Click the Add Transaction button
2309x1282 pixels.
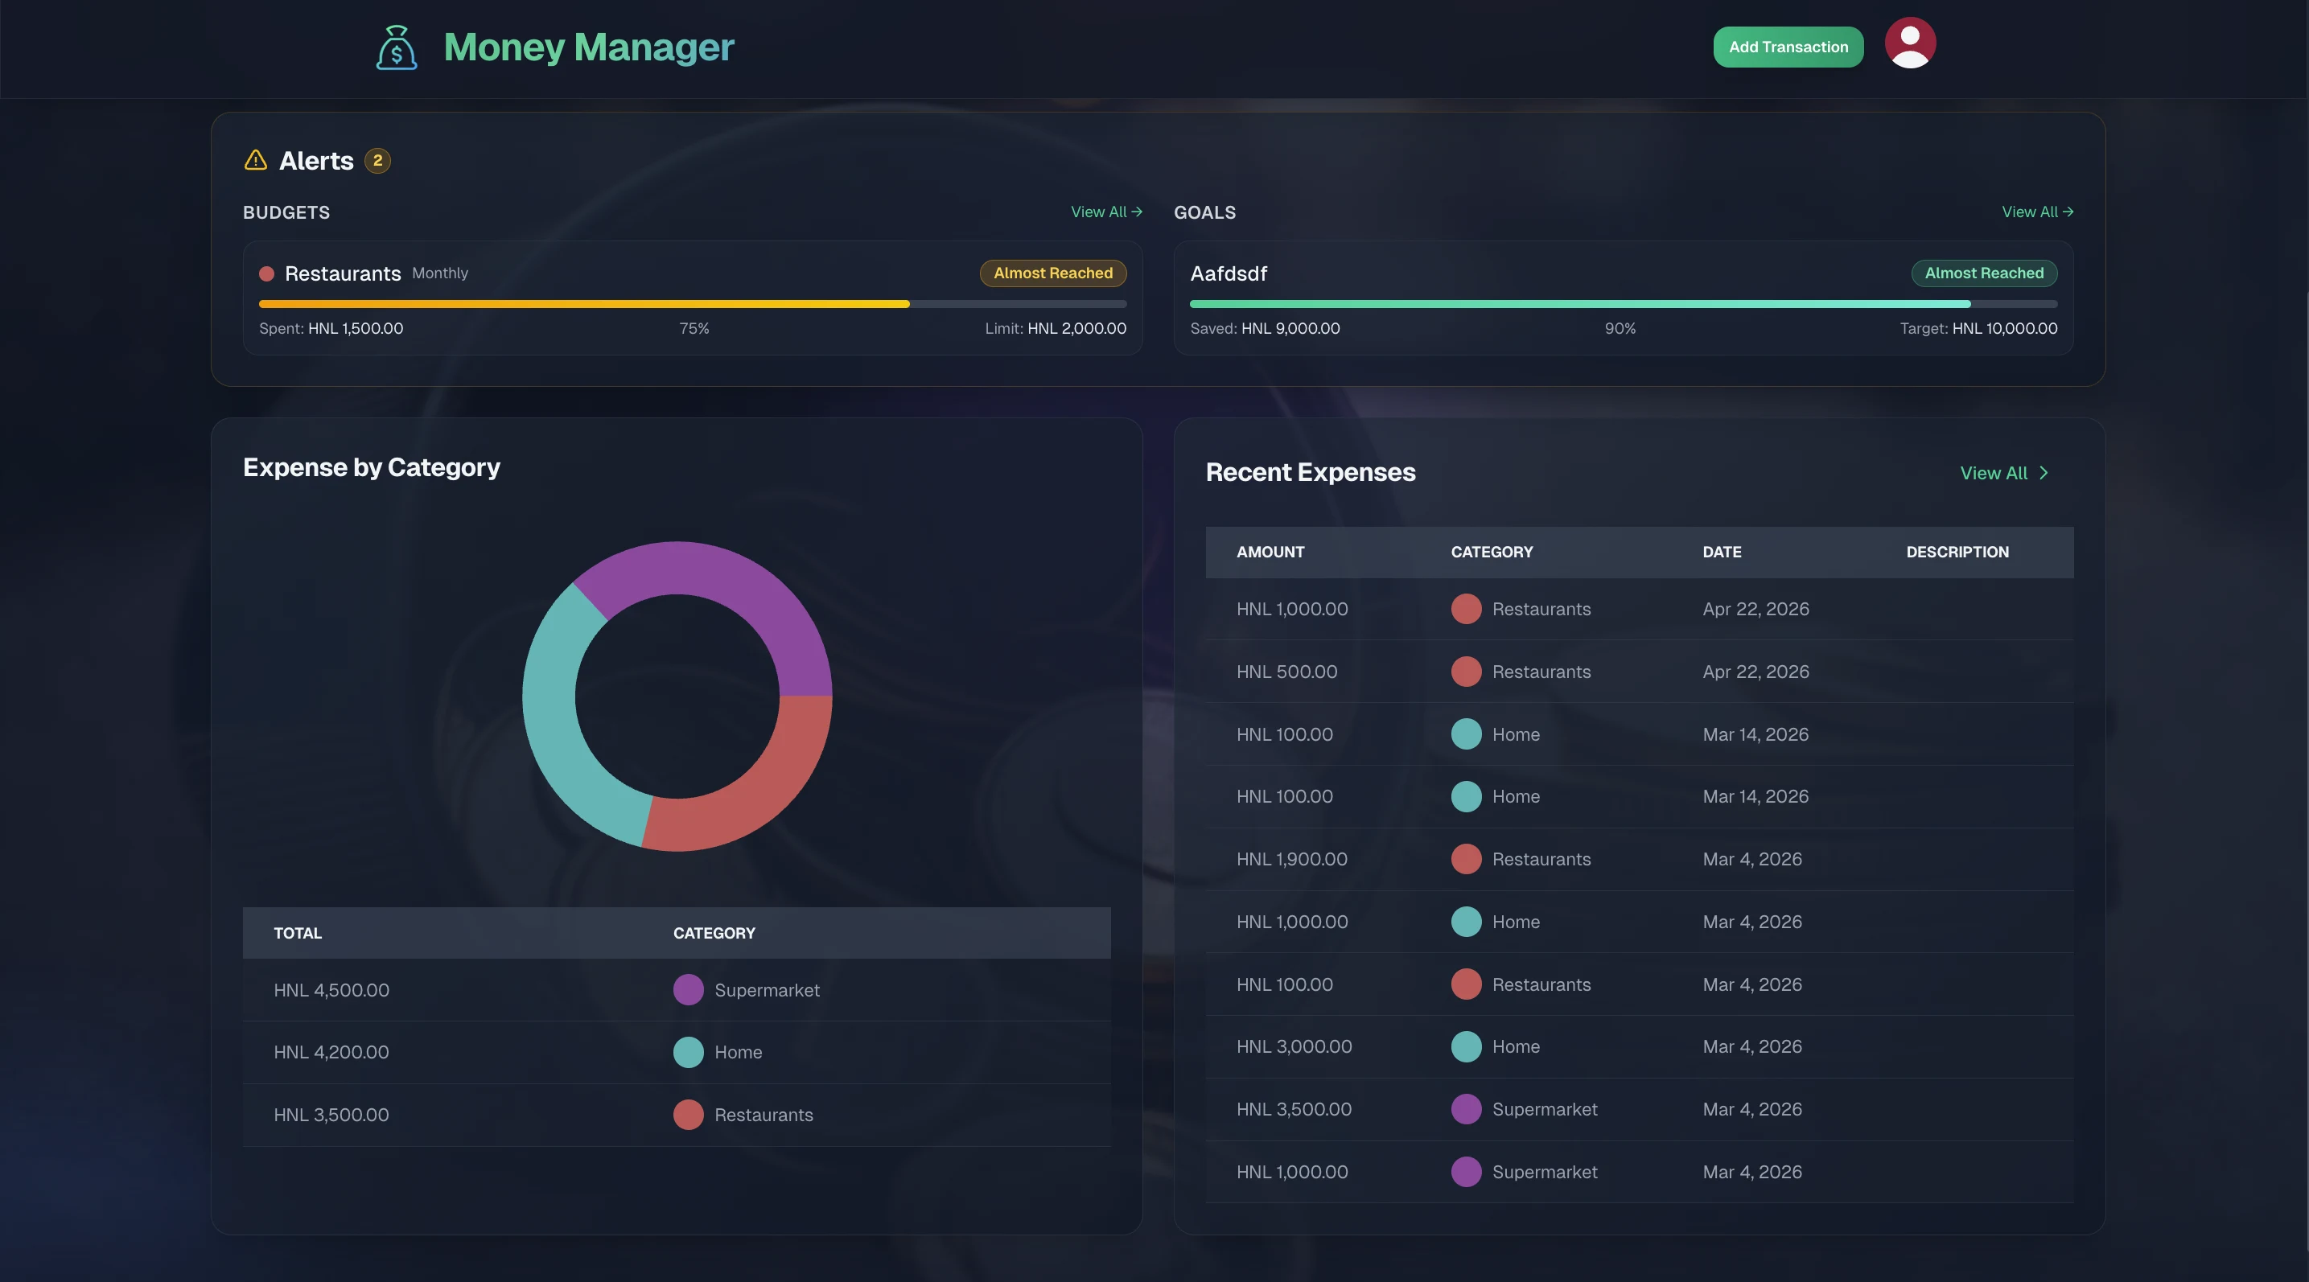click(x=1788, y=47)
